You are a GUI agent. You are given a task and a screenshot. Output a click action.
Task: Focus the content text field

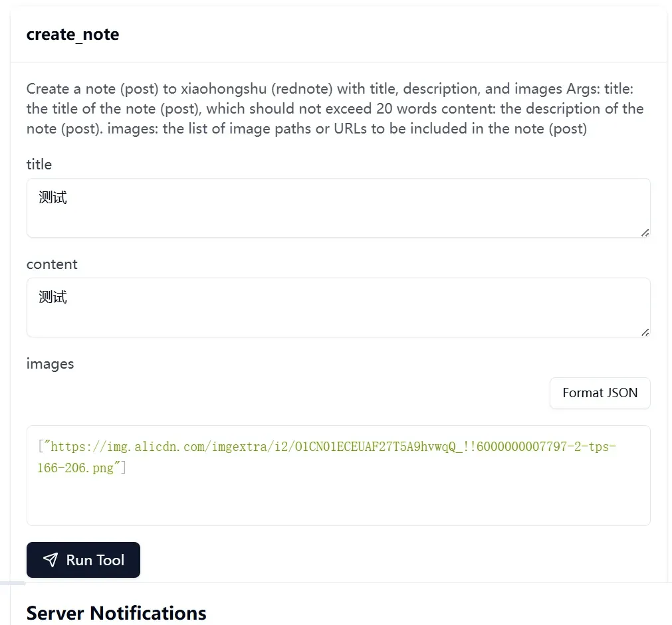tap(338, 308)
